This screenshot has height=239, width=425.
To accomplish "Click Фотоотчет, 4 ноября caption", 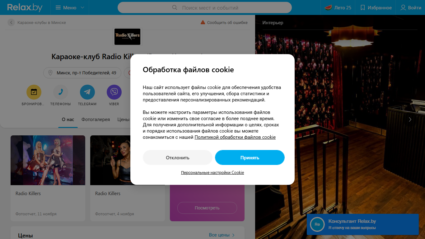I will (114, 214).
